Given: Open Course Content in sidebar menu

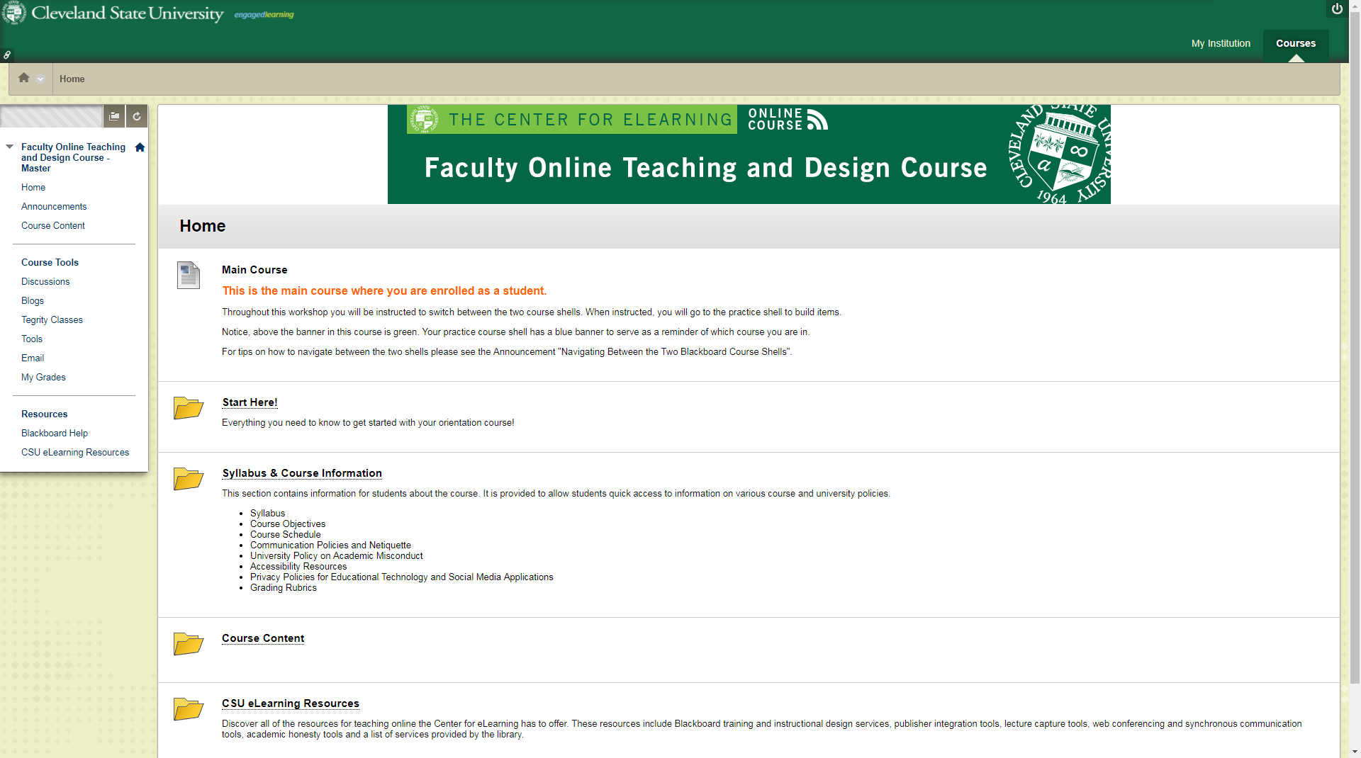Looking at the screenshot, I should (53, 225).
